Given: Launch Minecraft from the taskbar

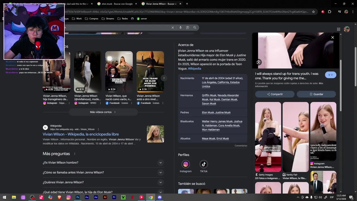Looking at the screenshot, I should pyautogui.click(x=123, y=197).
